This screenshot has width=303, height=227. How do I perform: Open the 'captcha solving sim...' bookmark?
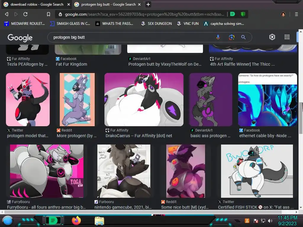(224, 24)
